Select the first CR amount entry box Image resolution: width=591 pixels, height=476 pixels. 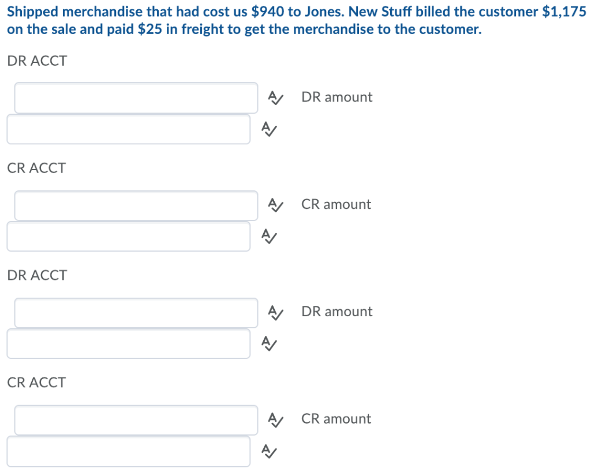(128, 237)
